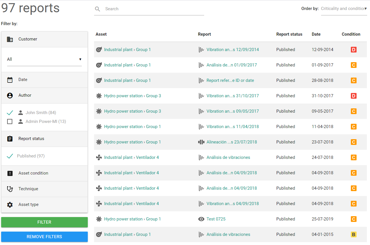Open Report refer...e ID or date link
The width and height of the screenshot is (370, 245).
point(230,80)
